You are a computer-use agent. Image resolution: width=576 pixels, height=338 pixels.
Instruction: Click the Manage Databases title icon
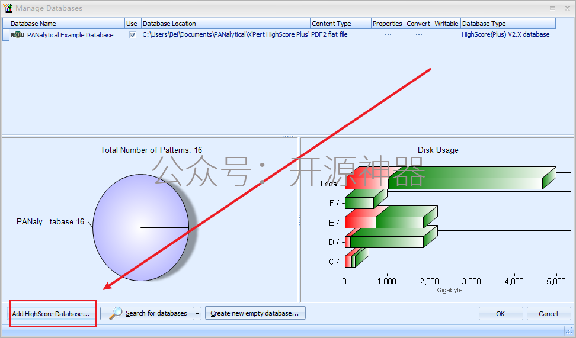[8, 8]
